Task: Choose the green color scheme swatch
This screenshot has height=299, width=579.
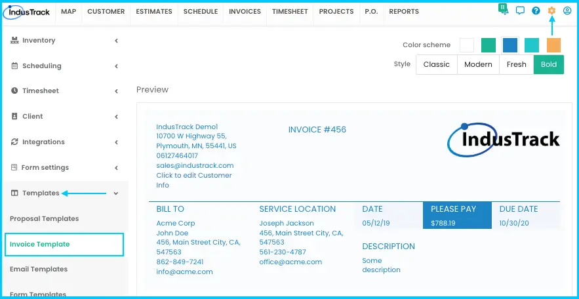Action: click(x=488, y=45)
